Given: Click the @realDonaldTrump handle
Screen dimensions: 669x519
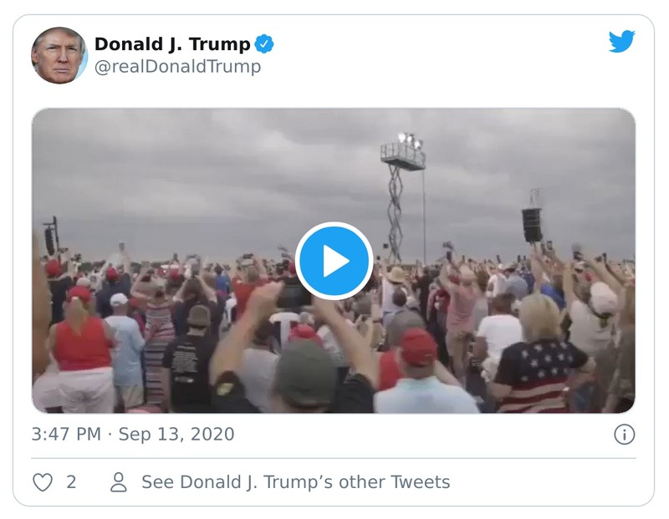Looking at the screenshot, I should (175, 65).
